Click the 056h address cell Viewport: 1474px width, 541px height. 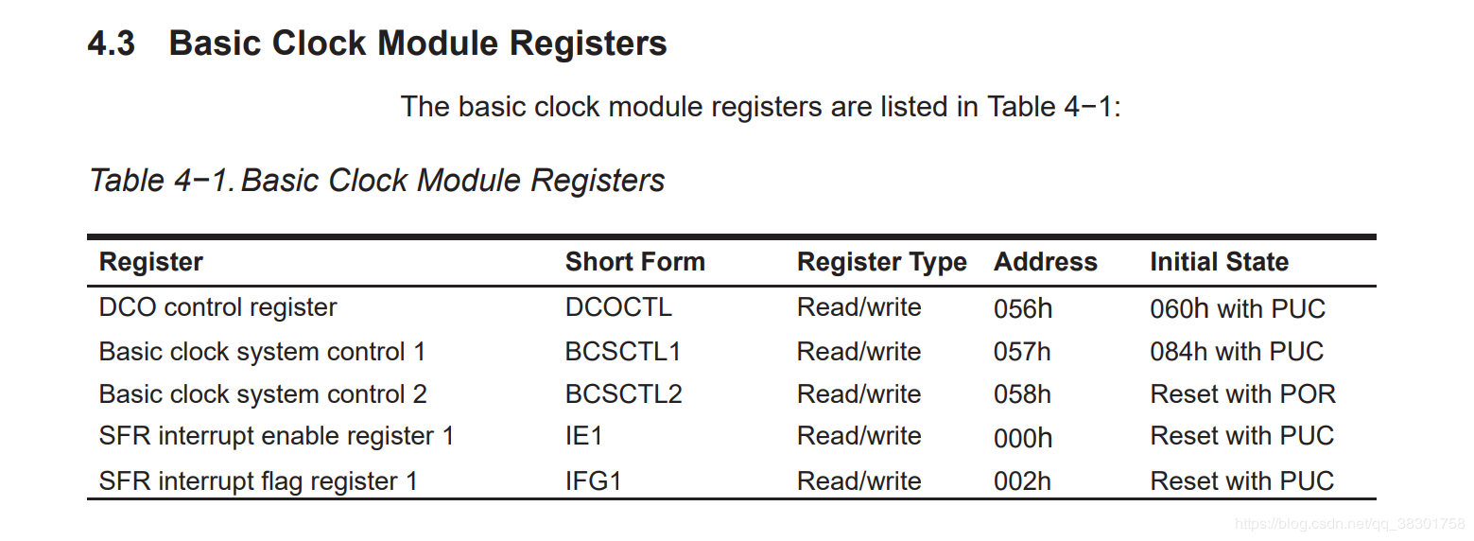(1022, 308)
